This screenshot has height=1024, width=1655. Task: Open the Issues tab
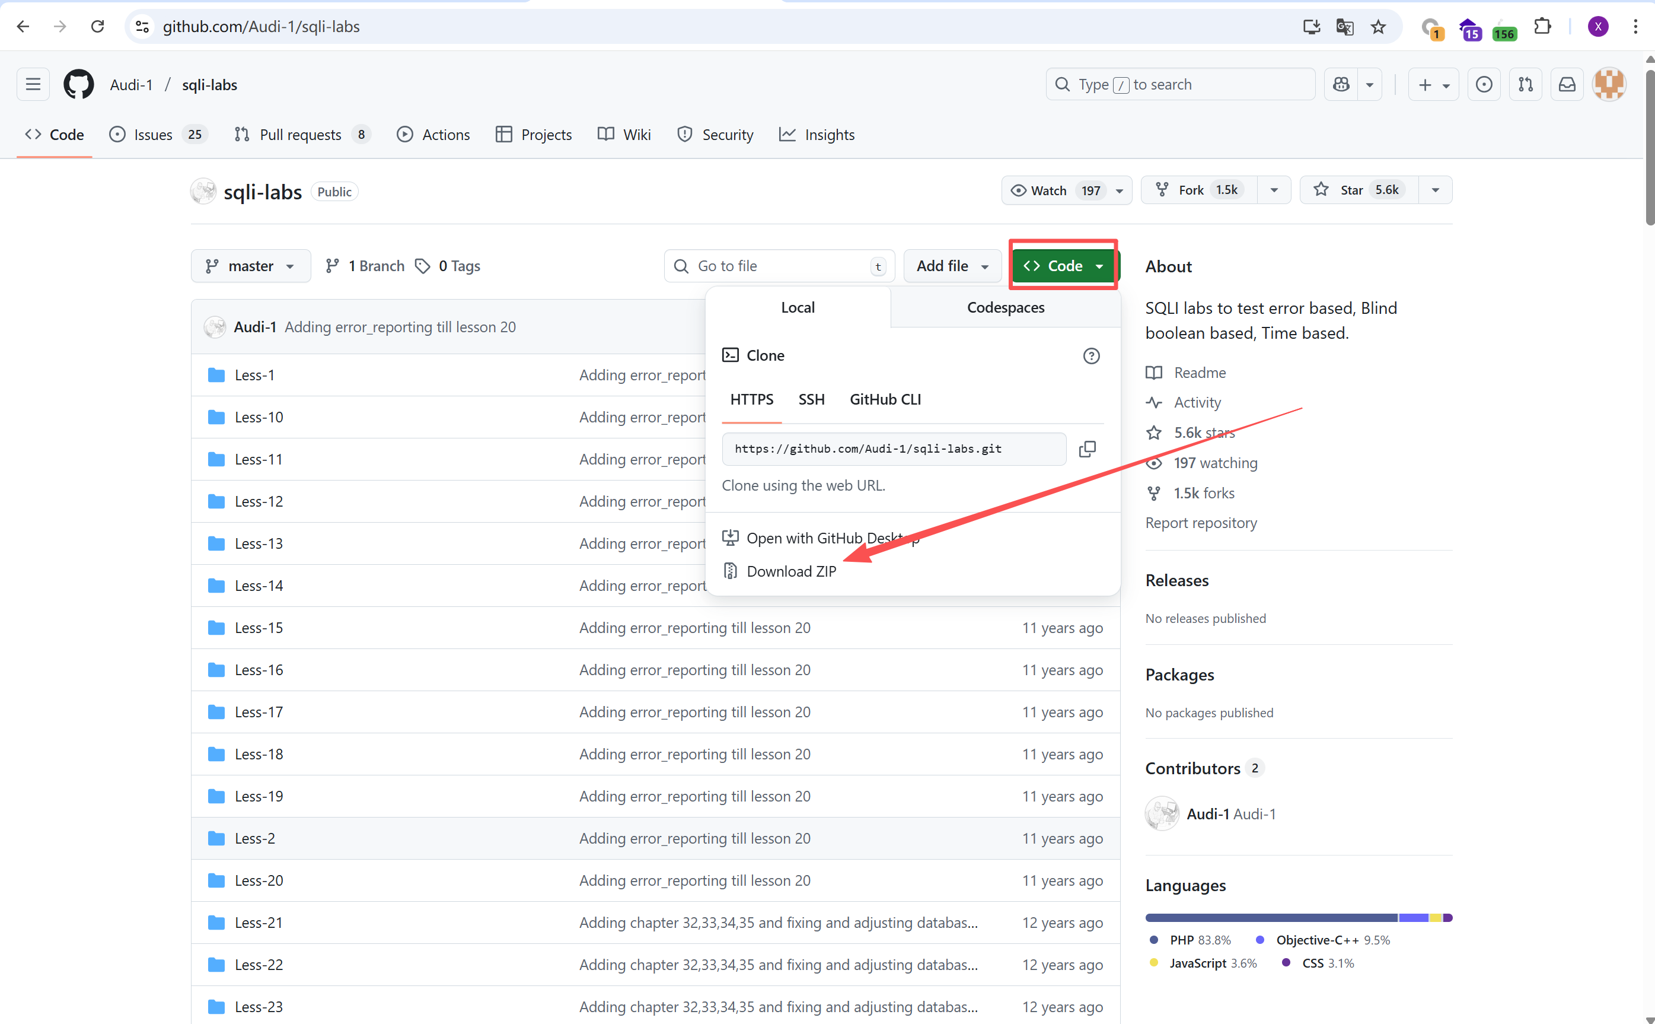157,135
